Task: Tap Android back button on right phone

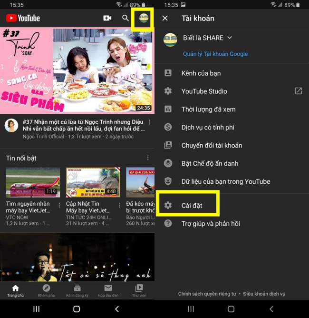Action: tap(271, 309)
